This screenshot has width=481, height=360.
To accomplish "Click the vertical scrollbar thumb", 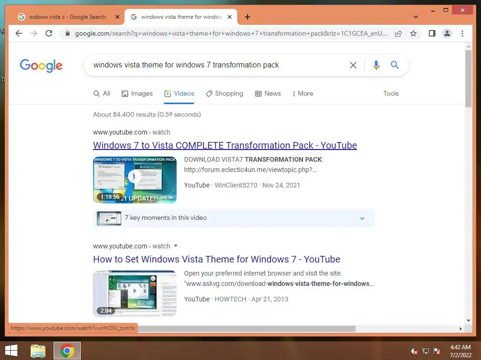I will point(468,79).
